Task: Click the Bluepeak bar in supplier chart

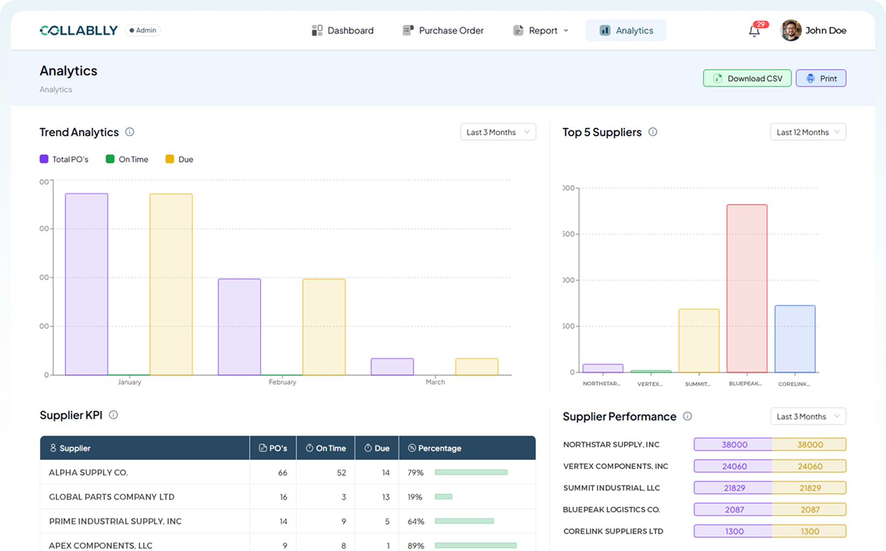Action: point(747,288)
